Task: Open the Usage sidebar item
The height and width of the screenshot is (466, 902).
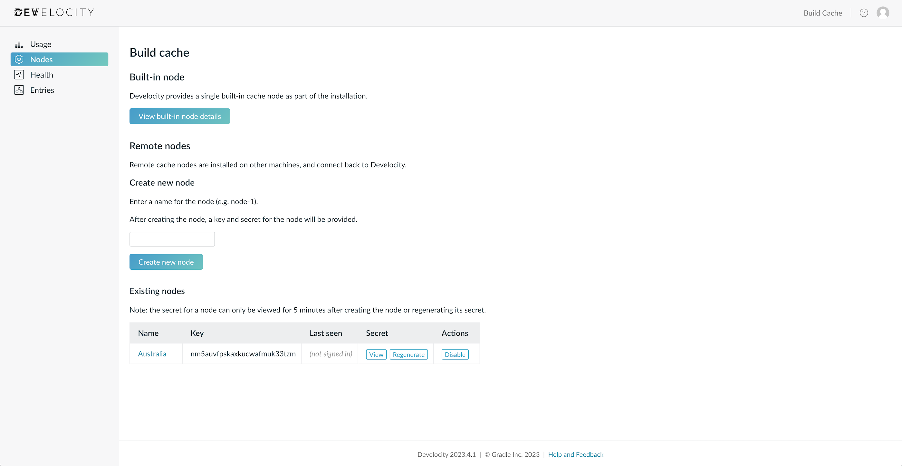Action: (x=41, y=44)
